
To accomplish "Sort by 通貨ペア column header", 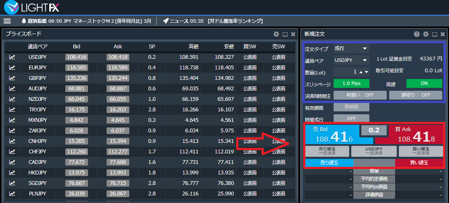I will (37, 47).
